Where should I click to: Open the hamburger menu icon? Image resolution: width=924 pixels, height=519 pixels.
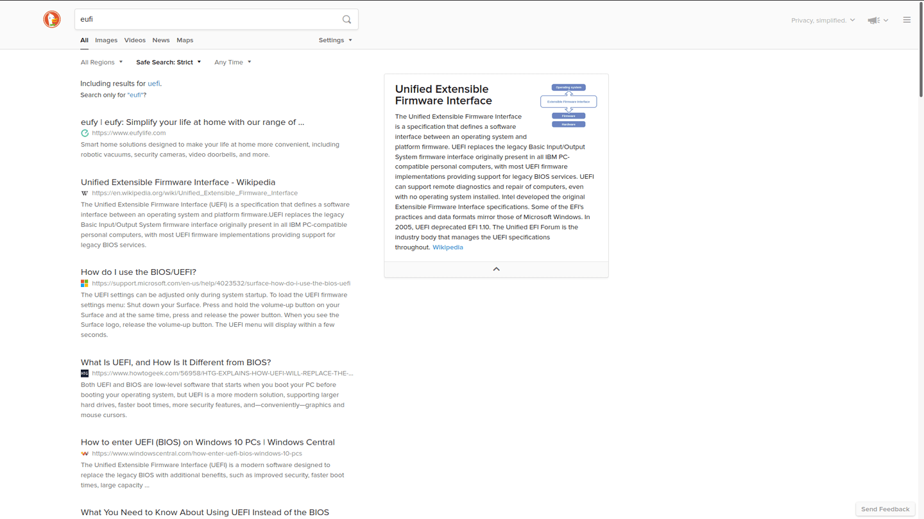point(907,20)
